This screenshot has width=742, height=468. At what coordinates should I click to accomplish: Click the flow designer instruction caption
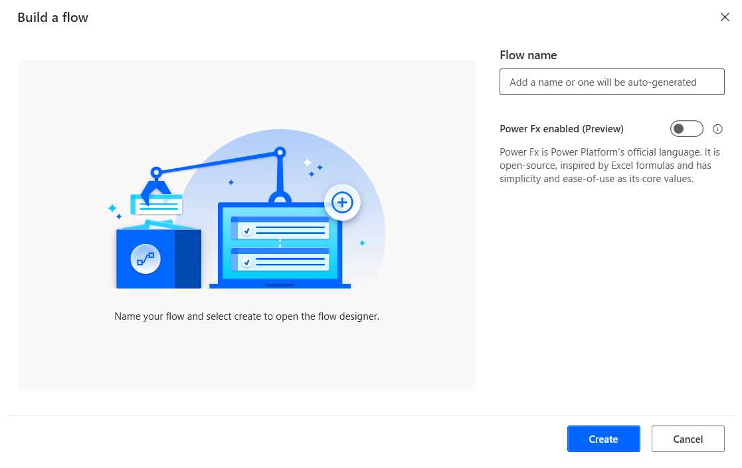click(246, 316)
